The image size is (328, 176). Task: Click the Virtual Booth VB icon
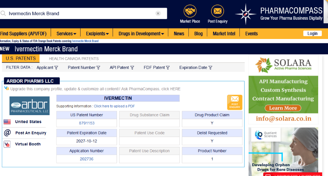(7, 144)
